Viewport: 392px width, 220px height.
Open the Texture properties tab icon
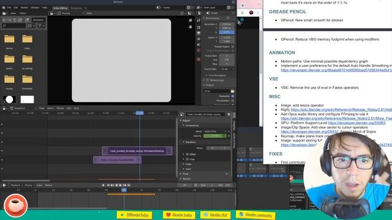point(198,59)
